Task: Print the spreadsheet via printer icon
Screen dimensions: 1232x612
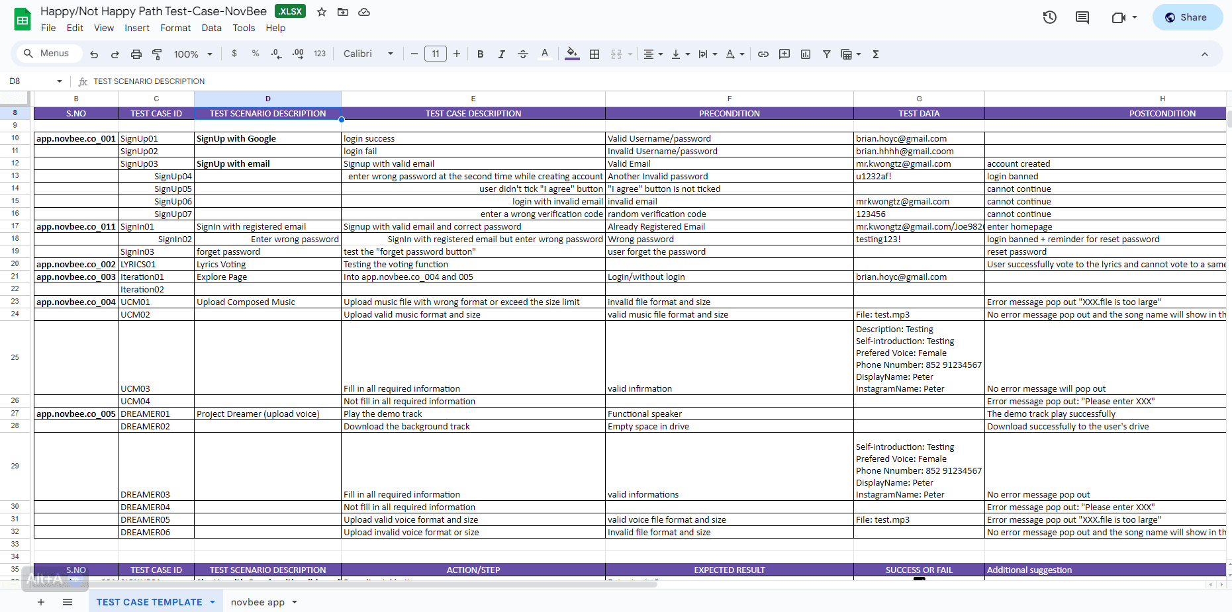Action: point(136,54)
